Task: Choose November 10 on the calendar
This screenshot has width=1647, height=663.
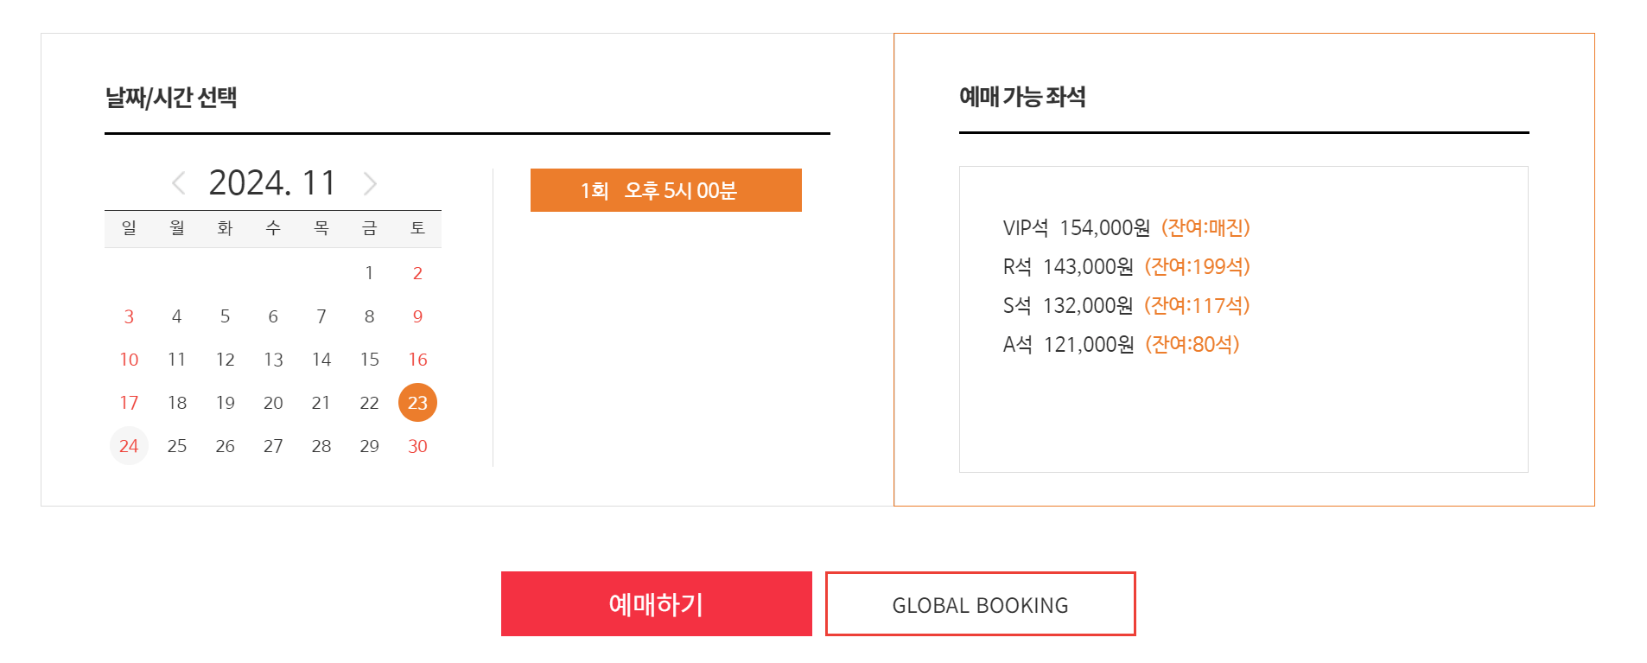Action: tap(128, 359)
